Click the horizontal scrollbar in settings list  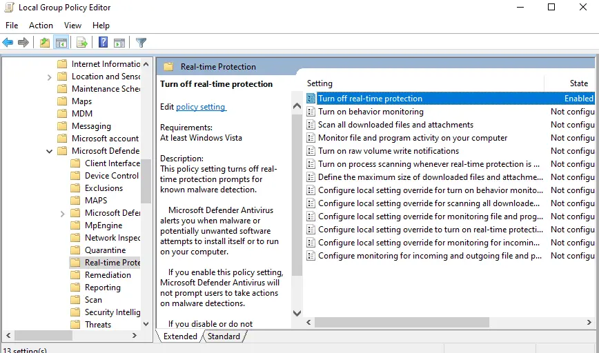click(414, 323)
